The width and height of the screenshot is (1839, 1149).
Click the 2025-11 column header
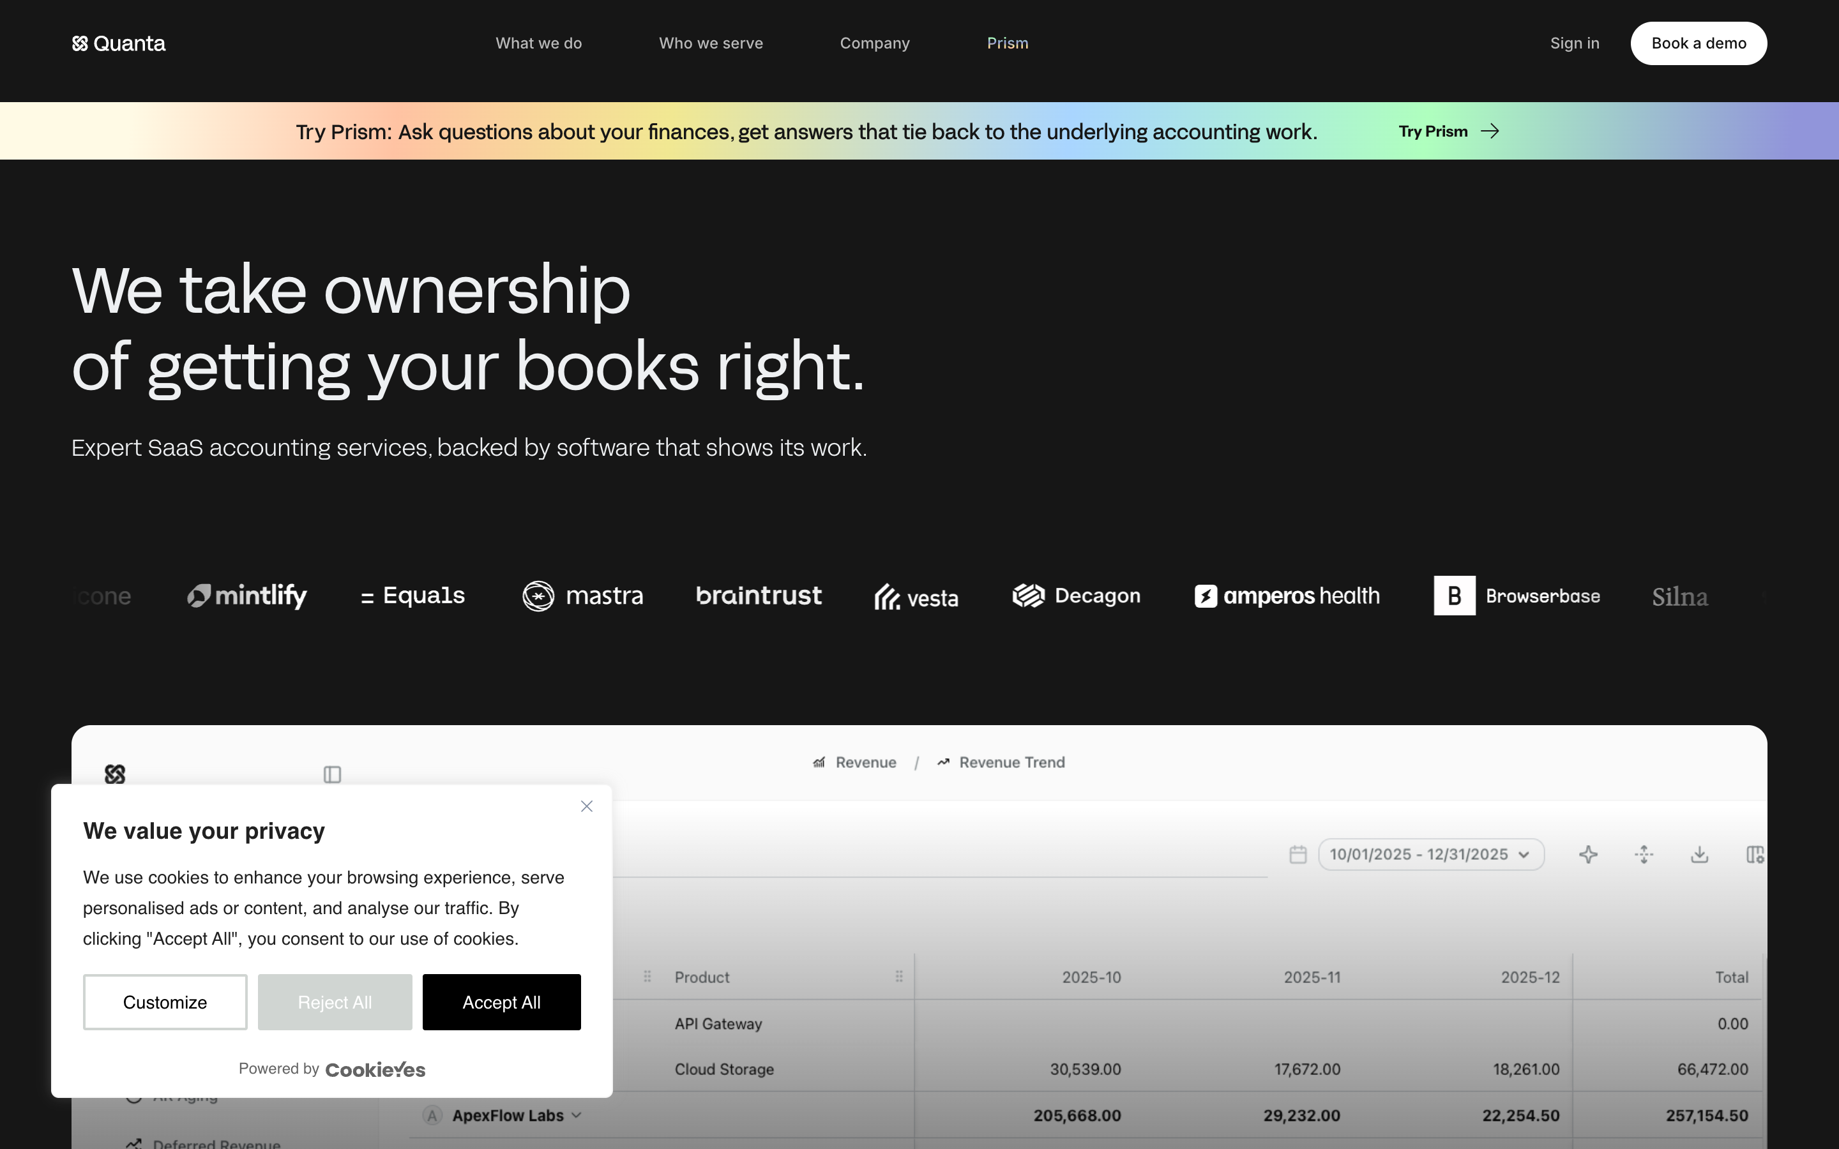click(1312, 977)
